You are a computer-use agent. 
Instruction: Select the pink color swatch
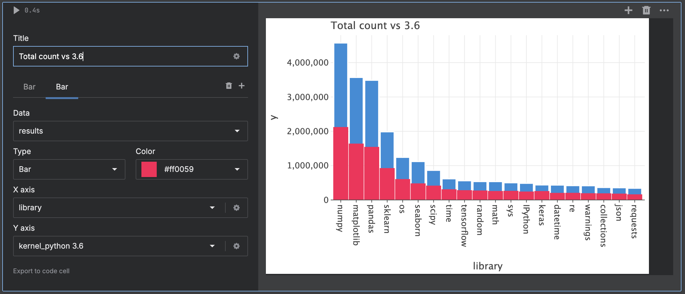(150, 169)
